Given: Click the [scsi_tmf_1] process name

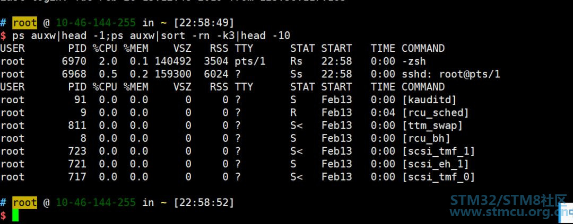Looking at the screenshot, I should 439,151.
